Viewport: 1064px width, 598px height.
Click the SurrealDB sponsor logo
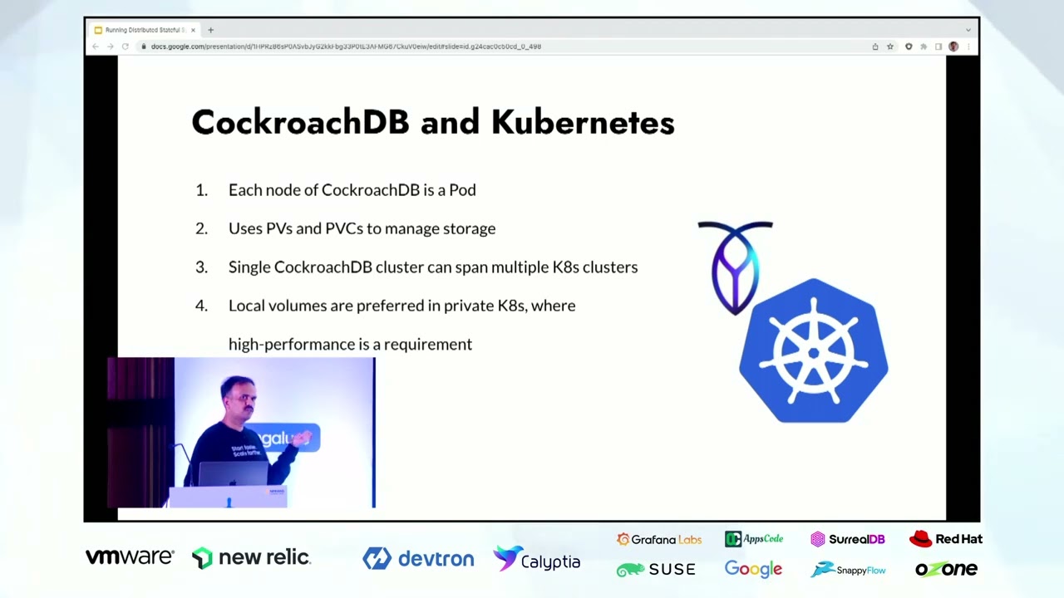[x=848, y=539]
